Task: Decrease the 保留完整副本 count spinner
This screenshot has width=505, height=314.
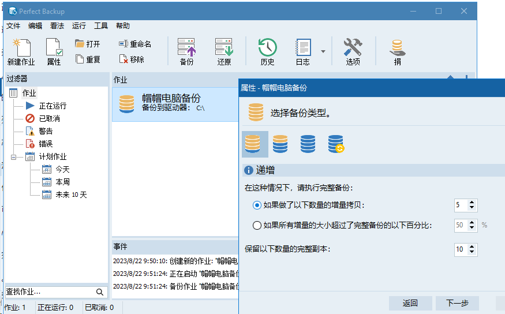Action: (472, 253)
